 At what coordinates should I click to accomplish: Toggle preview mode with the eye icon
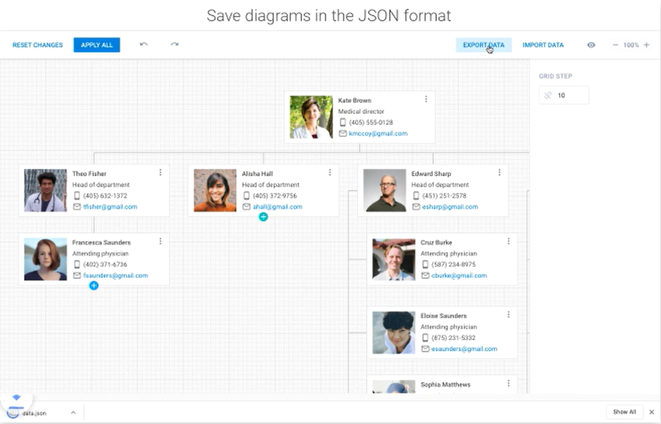[591, 45]
